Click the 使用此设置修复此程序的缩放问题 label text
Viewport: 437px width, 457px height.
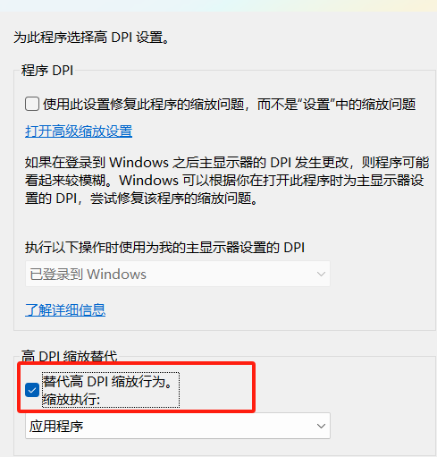point(229,105)
